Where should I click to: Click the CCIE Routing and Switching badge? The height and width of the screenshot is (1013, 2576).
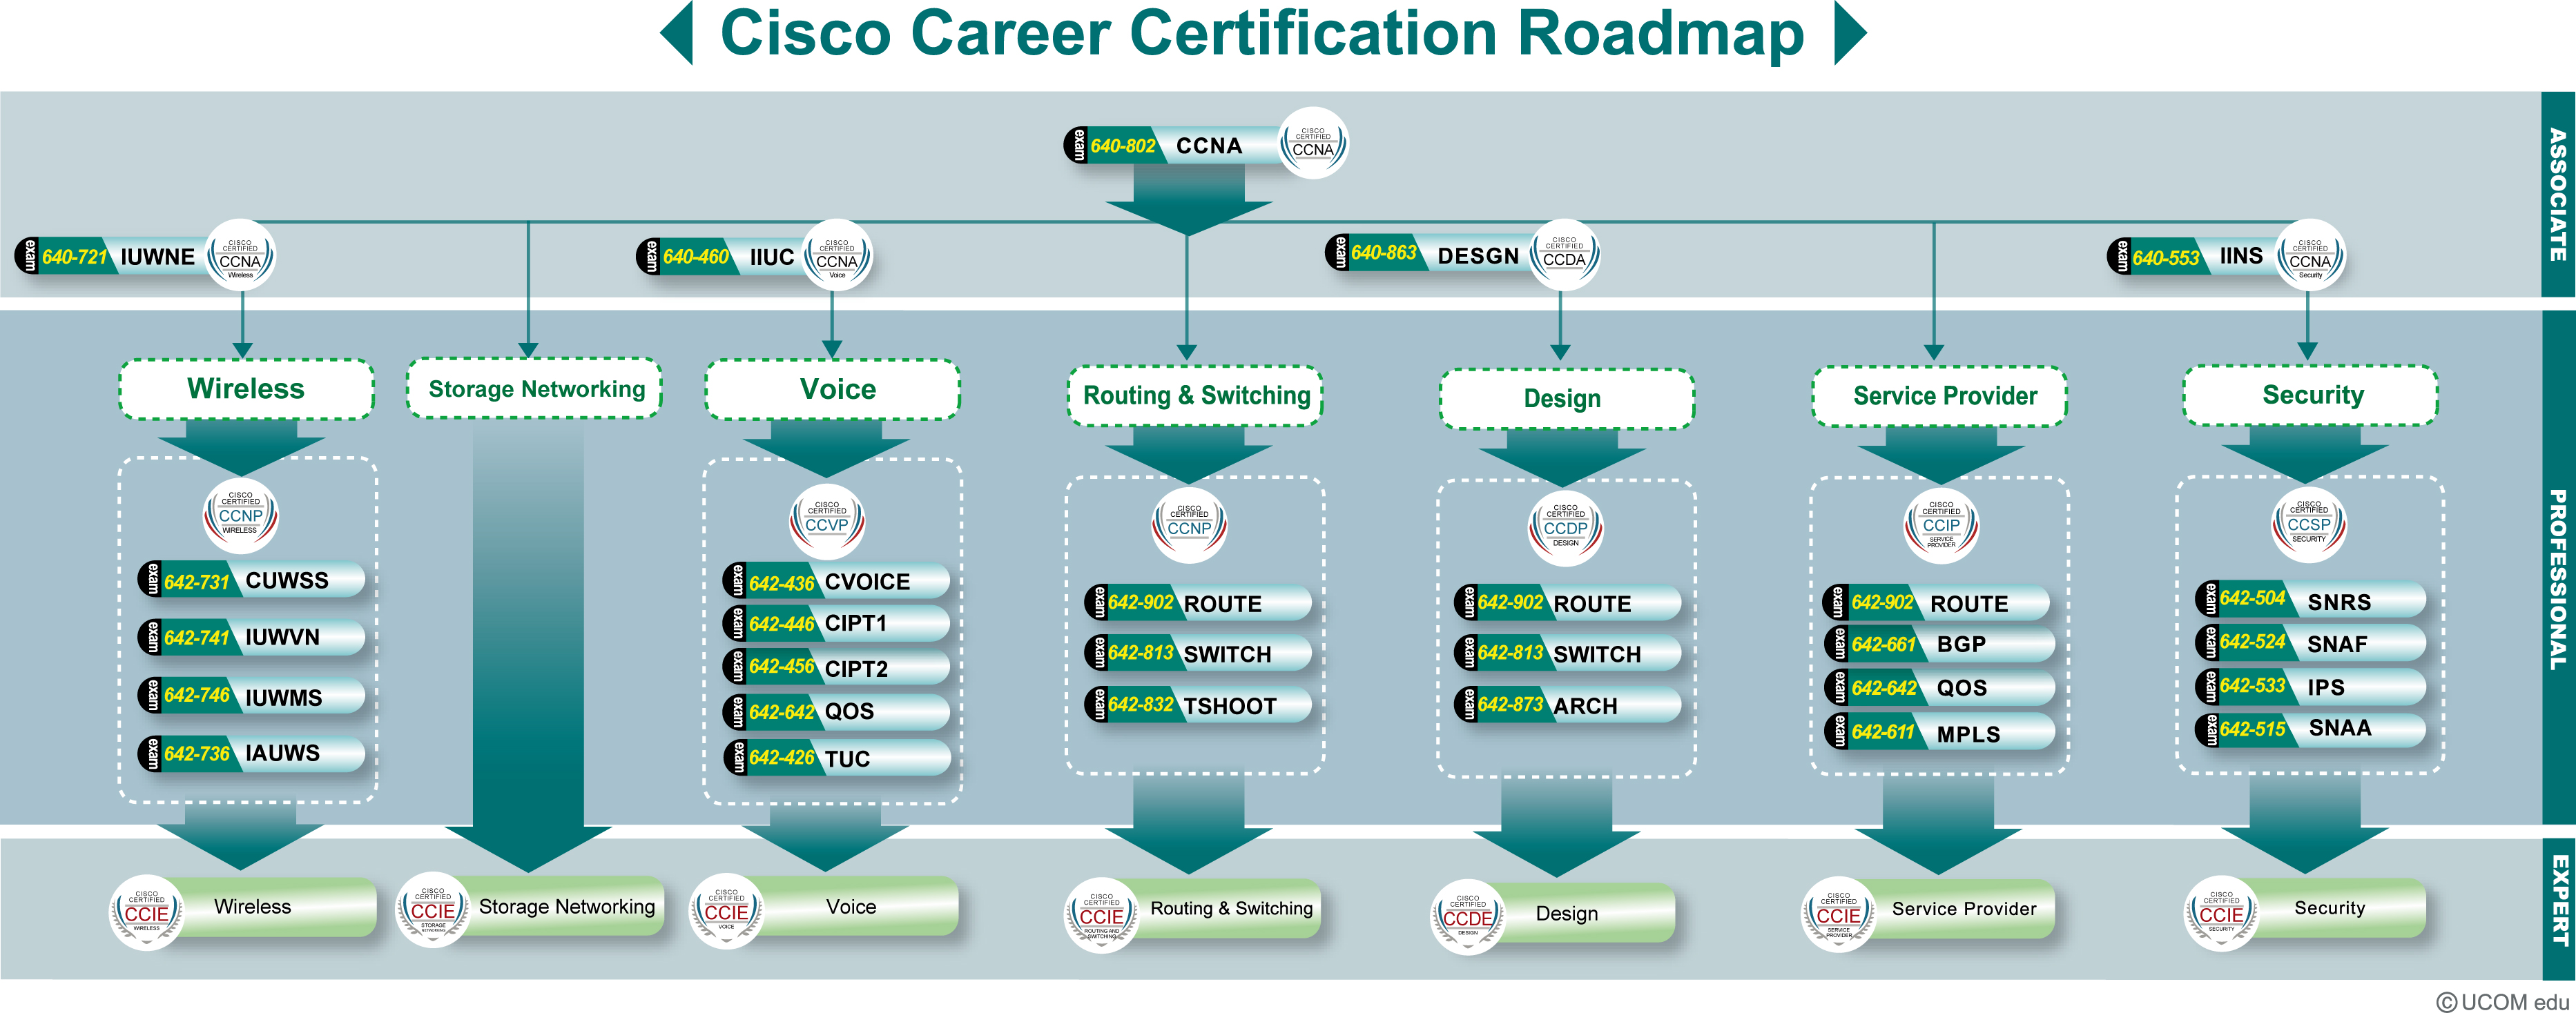coord(1102,915)
